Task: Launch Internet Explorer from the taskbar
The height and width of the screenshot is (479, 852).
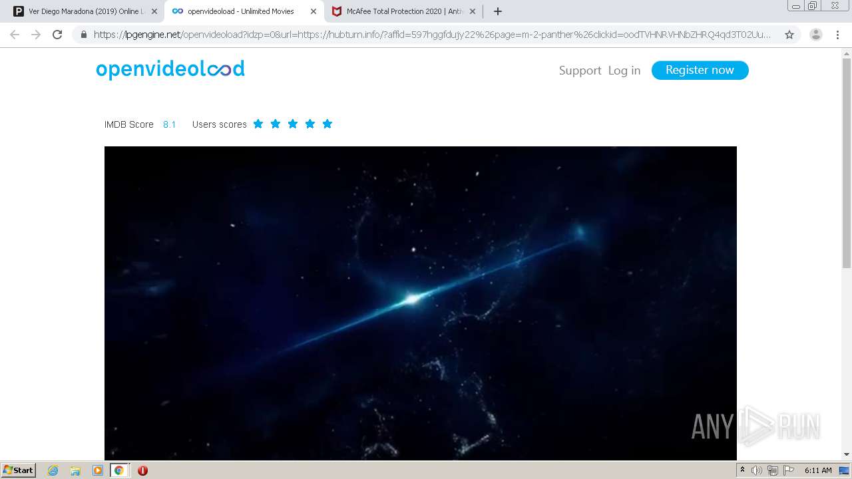Action: [53, 470]
